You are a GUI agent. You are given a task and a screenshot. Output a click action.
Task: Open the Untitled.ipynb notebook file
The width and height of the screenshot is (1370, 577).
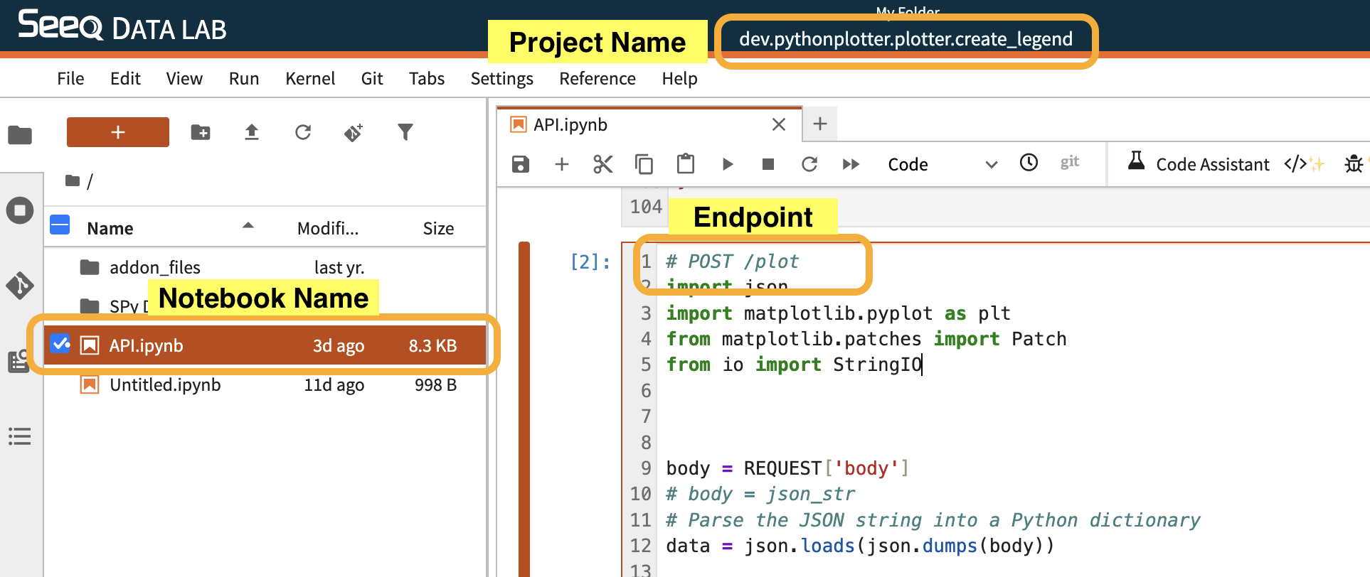point(165,384)
